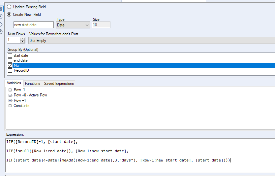The height and width of the screenshot is (176, 275).
Task: Expand the Row -1 tree node
Action: (x=10, y=90)
